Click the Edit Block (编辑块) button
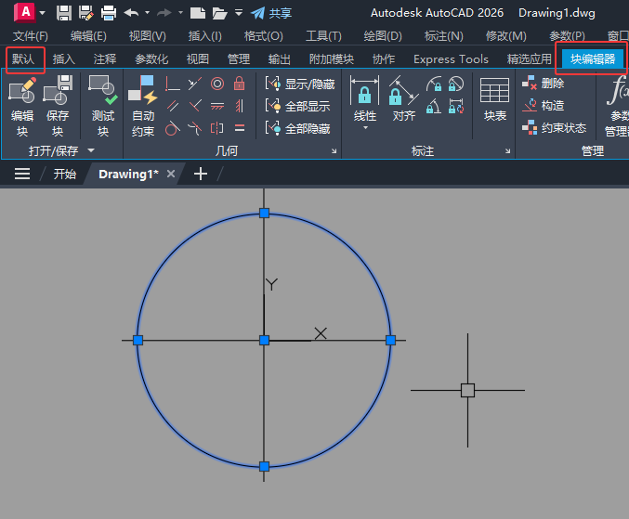629x519 pixels. point(22,106)
